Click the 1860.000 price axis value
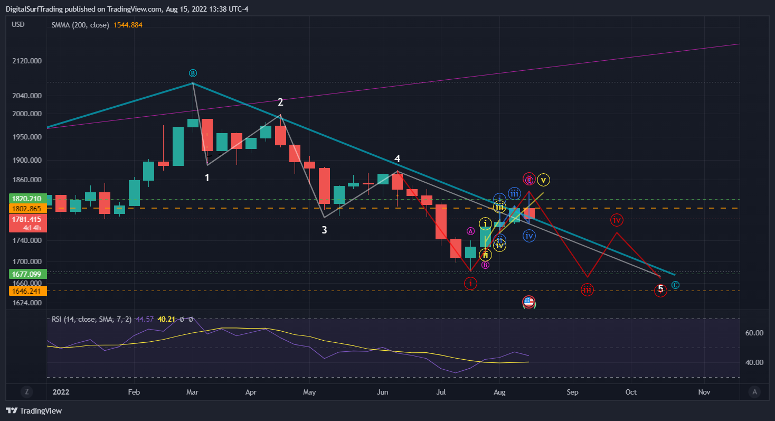Image resolution: width=775 pixels, height=421 pixels. [x=27, y=180]
